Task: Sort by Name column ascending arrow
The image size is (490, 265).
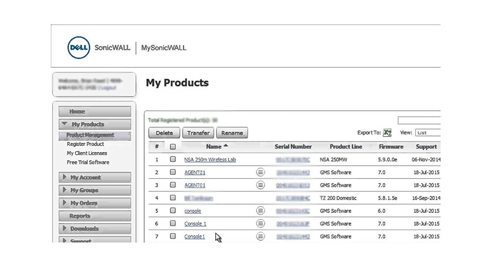Action: point(226,146)
